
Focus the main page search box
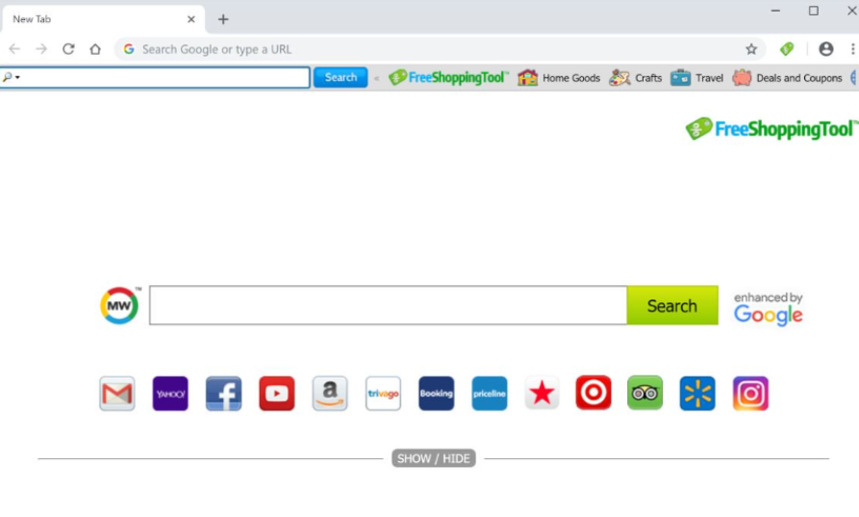pos(388,305)
